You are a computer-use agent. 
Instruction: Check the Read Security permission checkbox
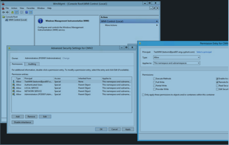(217, 86)
